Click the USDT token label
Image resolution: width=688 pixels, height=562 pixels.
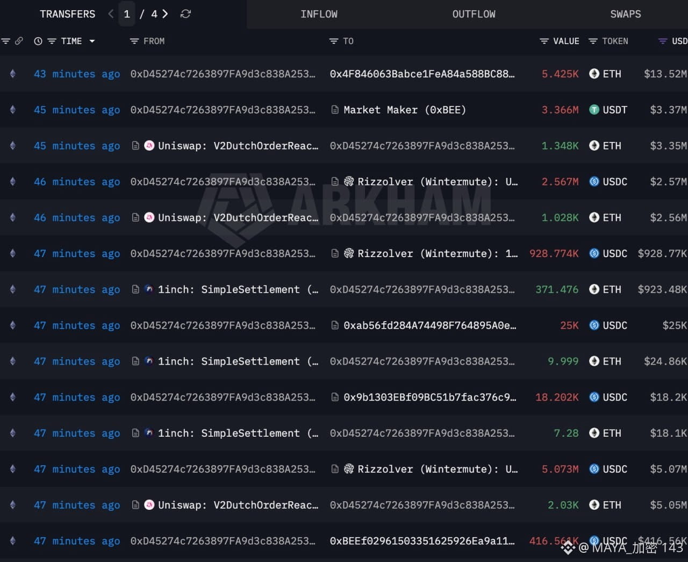coord(615,110)
